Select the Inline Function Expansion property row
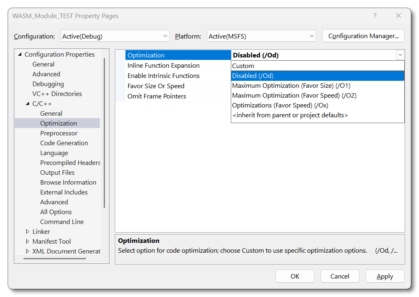Viewport: 419px width, 297px height. tap(163, 66)
